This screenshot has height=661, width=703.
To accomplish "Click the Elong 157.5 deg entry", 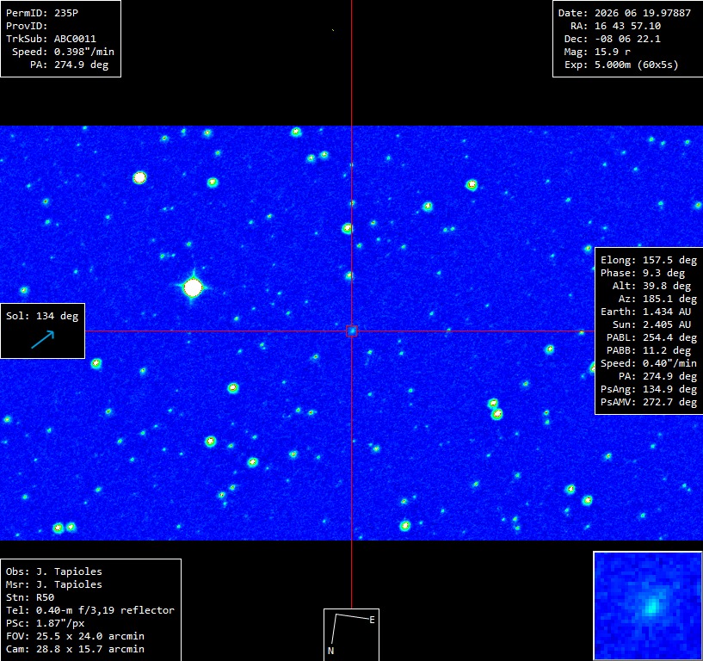I will [x=649, y=260].
